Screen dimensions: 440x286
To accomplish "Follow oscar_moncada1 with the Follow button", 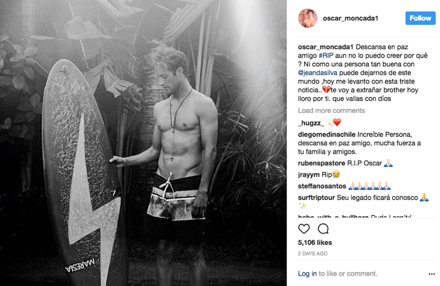I will click(420, 18).
